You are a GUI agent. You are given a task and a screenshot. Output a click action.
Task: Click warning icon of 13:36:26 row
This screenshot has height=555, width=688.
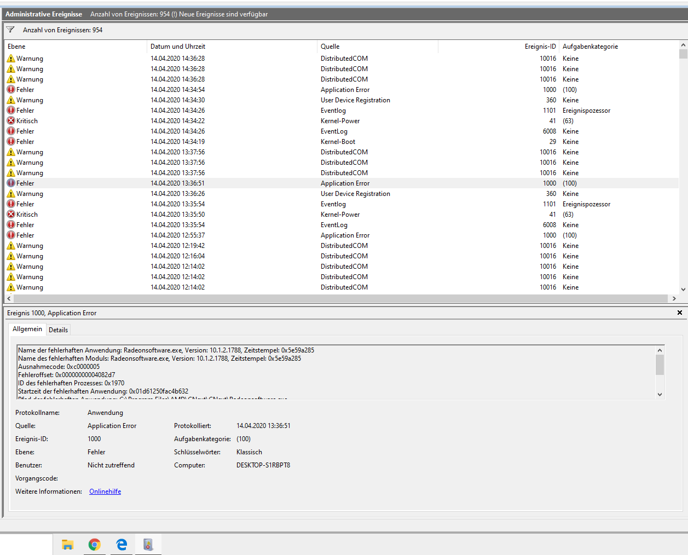coord(11,194)
